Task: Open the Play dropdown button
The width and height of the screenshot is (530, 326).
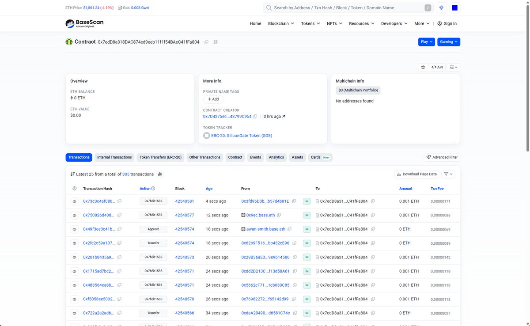Action: pyautogui.click(x=427, y=42)
